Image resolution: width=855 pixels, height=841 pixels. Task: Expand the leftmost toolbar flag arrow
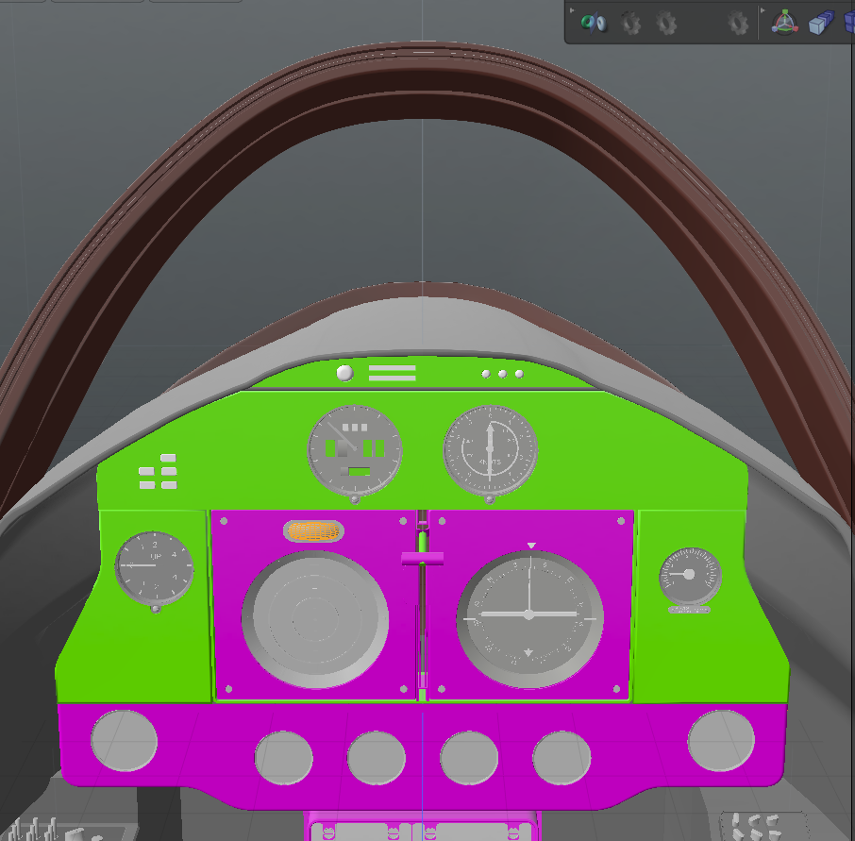coord(572,9)
